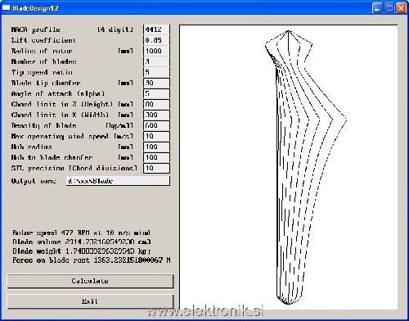Click the STL precision field
This screenshot has height=321, width=409.
pos(156,168)
